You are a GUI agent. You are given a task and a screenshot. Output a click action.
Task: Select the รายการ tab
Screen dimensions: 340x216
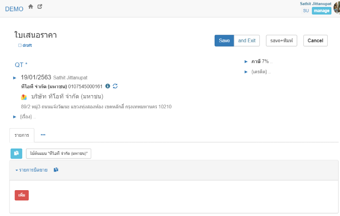point(22,135)
